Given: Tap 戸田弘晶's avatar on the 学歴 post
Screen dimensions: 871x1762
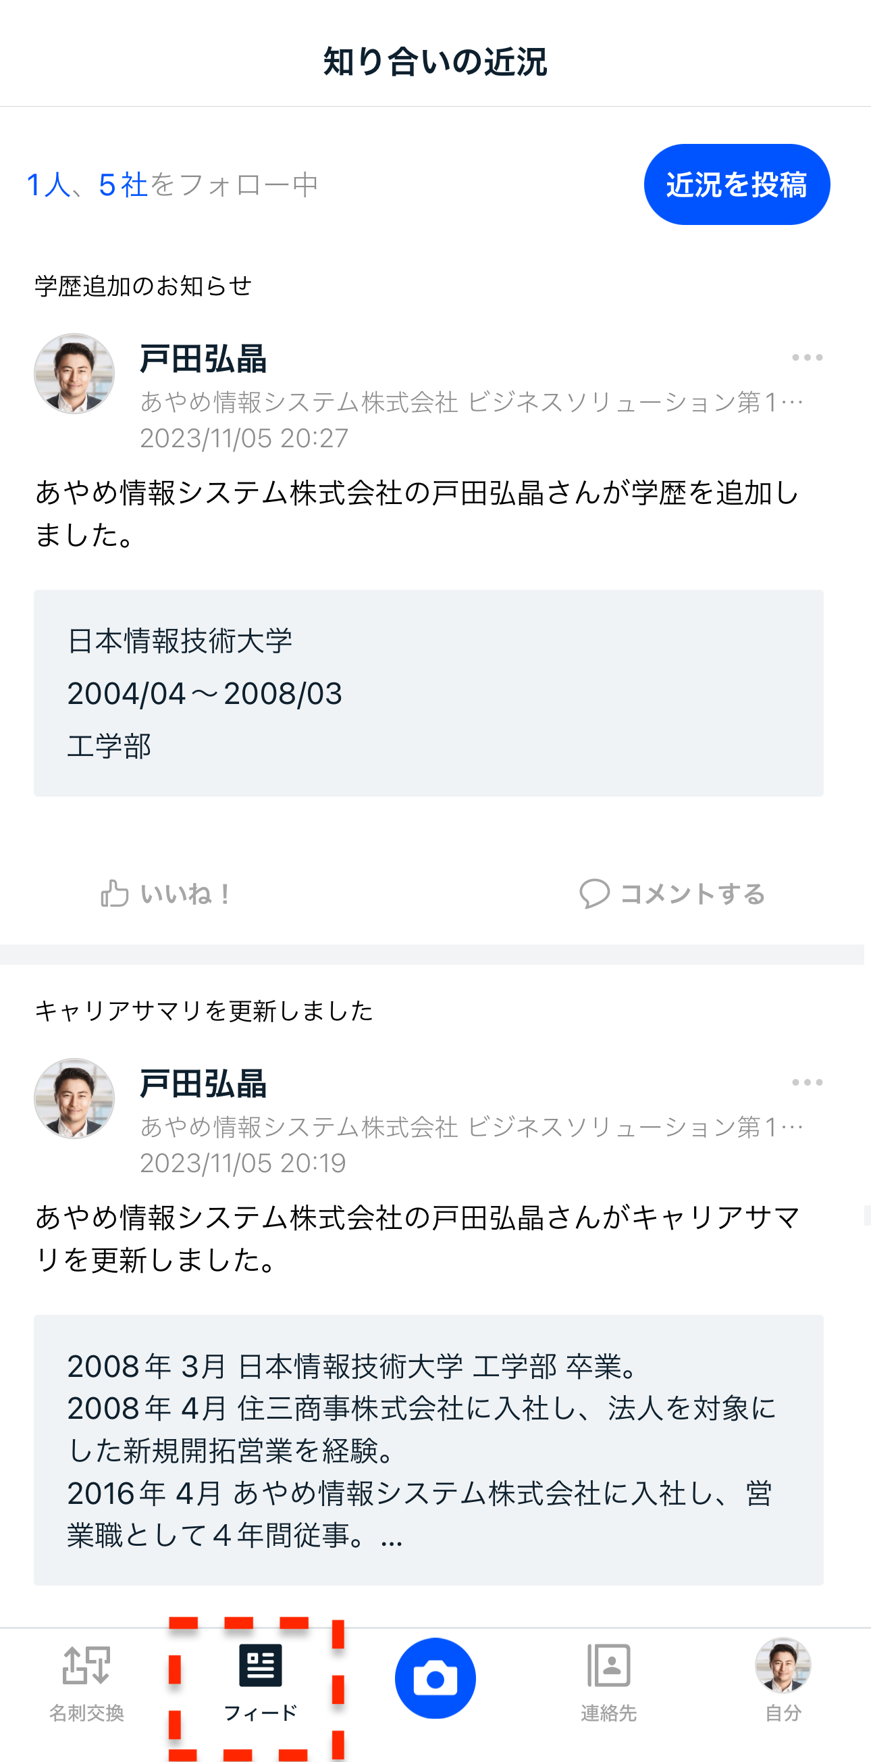Looking at the screenshot, I should pos(74,374).
